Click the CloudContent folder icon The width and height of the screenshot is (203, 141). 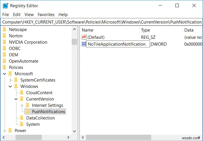22,93
